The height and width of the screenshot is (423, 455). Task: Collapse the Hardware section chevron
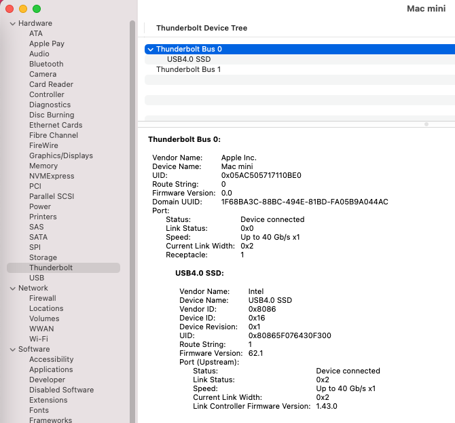[12, 24]
